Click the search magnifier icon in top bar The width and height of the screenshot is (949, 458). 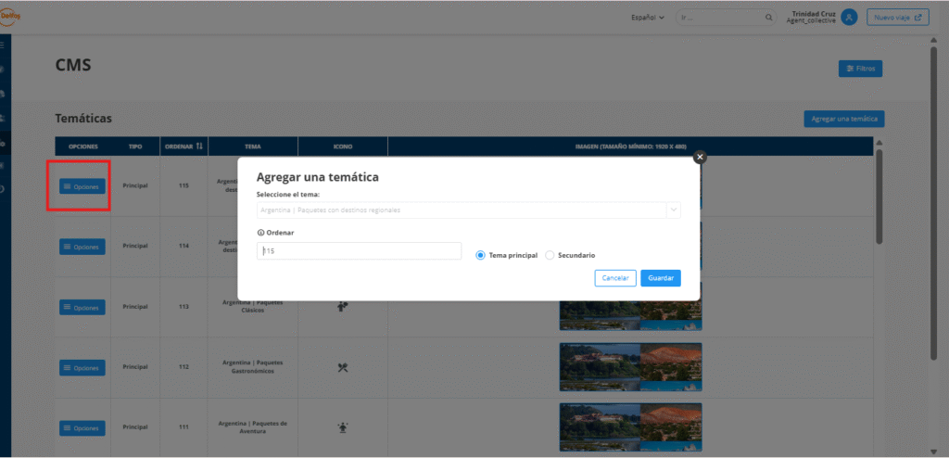tap(768, 18)
